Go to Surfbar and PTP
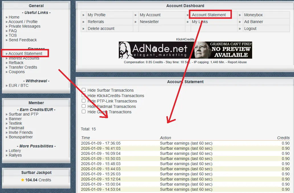The image size is (294, 193). 23,114
